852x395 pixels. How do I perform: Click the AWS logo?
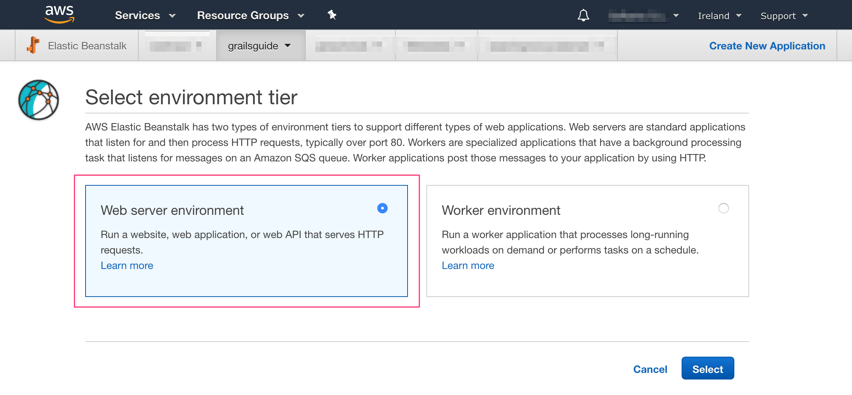(x=59, y=15)
